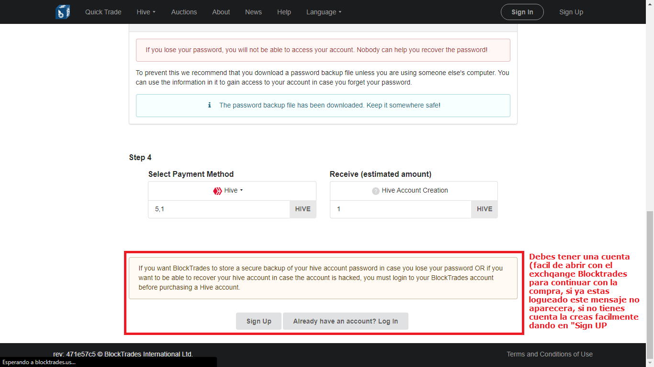Click the Step 4 heading
The image size is (654, 367).
pos(140,158)
